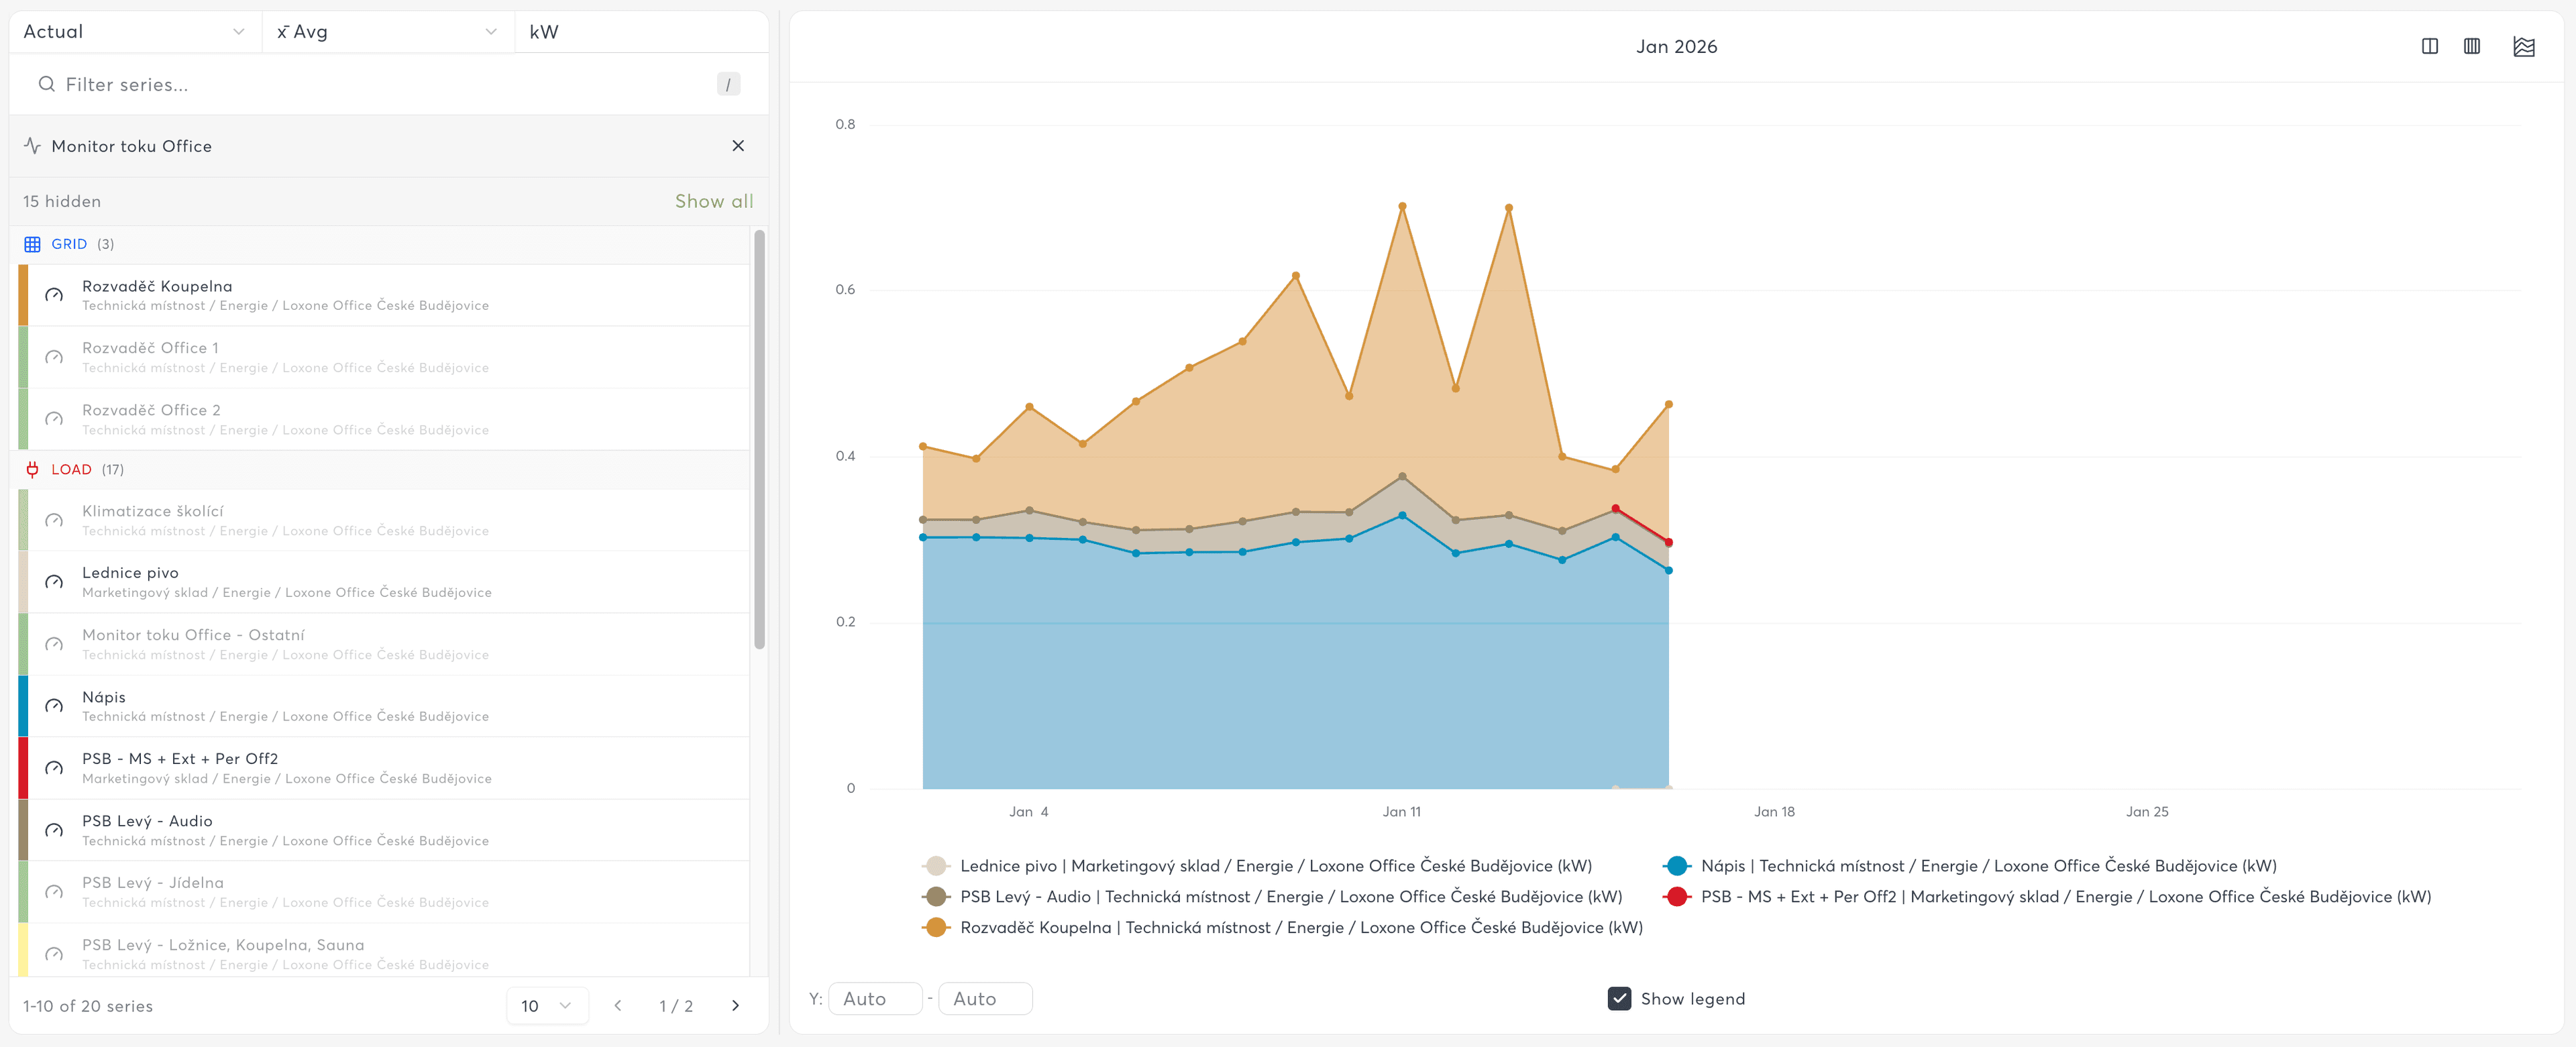The image size is (2576, 1047).
Task: Click the Jan 11 peak data point
Action: [x=1402, y=207]
